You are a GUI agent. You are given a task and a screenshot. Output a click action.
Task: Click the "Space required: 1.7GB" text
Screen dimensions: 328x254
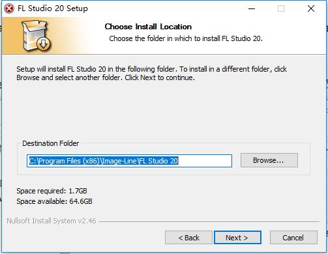(52, 191)
